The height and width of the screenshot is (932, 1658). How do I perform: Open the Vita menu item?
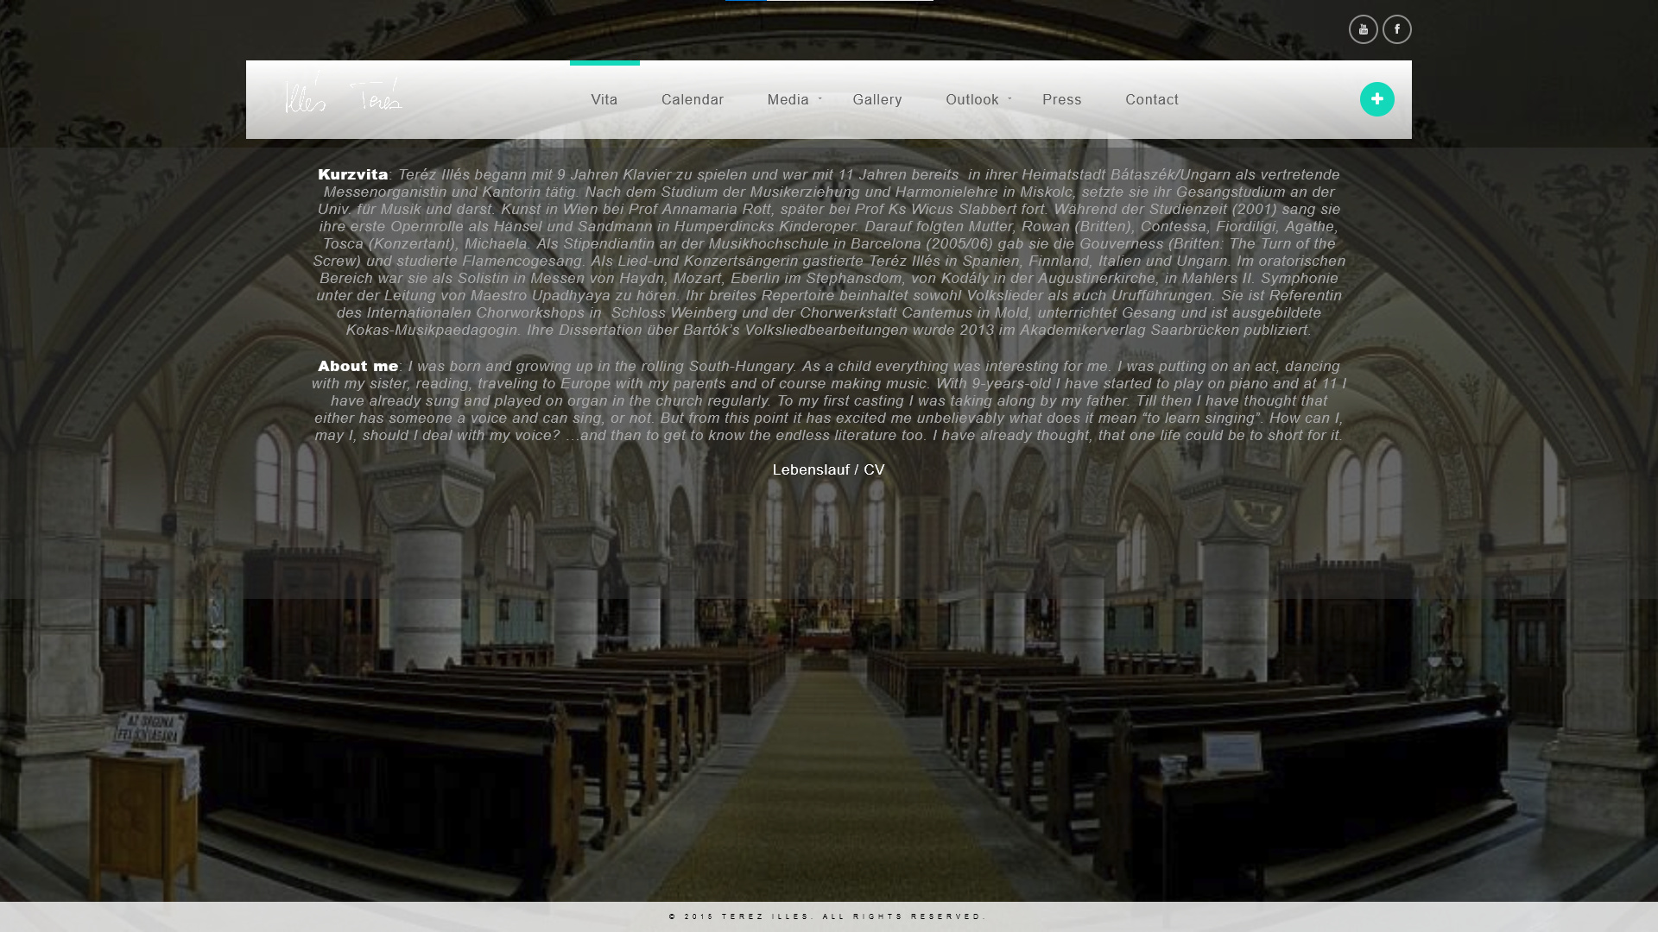point(604,100)
